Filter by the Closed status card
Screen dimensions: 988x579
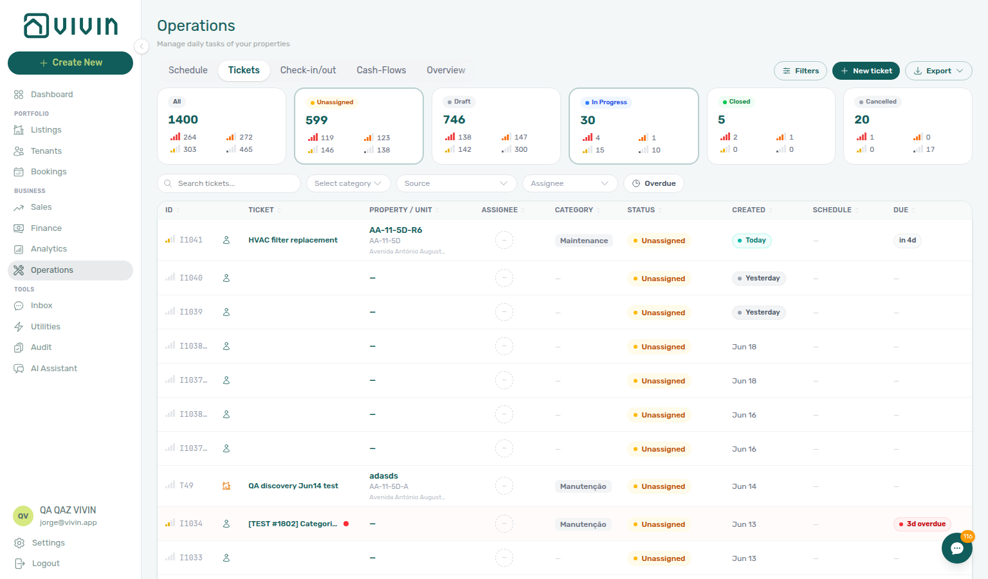coord(771,126)
